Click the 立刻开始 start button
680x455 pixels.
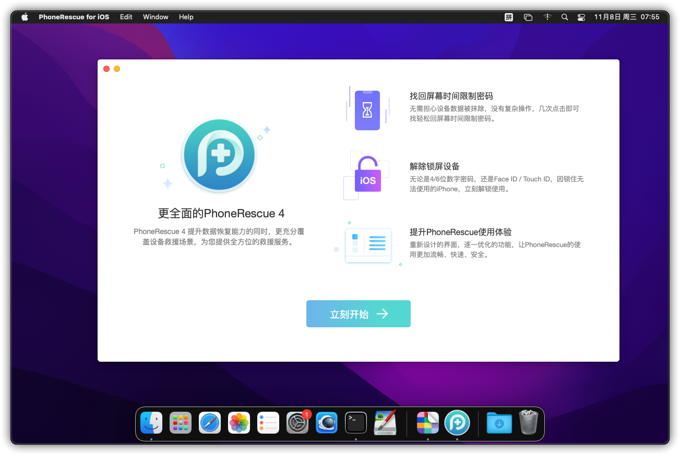coord(358,314)
